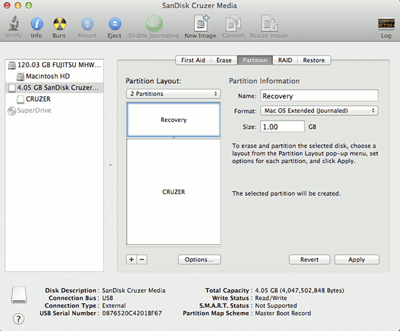
Task: Click the sidebar splitter handle
Action: 110,165
